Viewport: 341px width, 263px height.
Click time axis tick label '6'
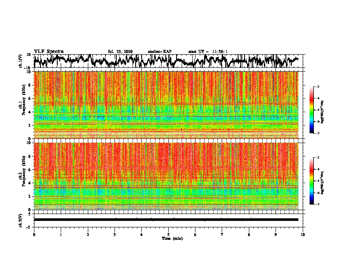[195, 235]
